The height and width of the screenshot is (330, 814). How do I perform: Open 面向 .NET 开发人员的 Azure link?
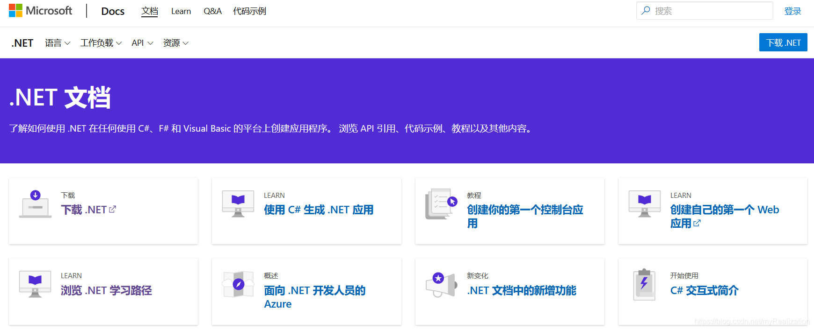point(315,297)
